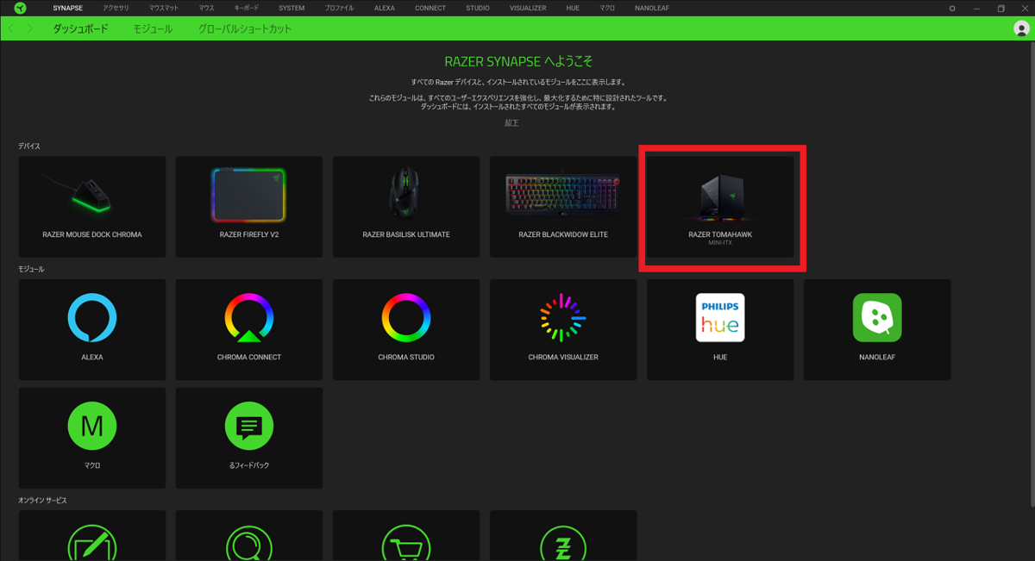
Task: Open the user profile avatar
Action: pyautogui.click(x=1021, y=28)
